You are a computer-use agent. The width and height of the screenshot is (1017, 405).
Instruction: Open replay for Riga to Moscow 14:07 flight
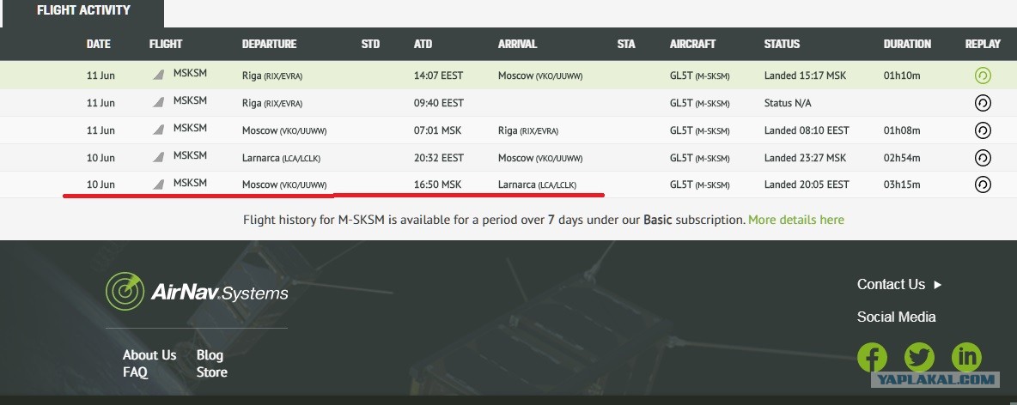(x=983, y=76)
